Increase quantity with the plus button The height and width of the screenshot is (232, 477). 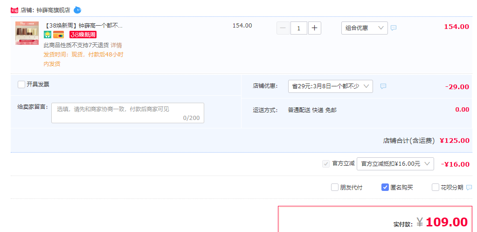point(315,28)
